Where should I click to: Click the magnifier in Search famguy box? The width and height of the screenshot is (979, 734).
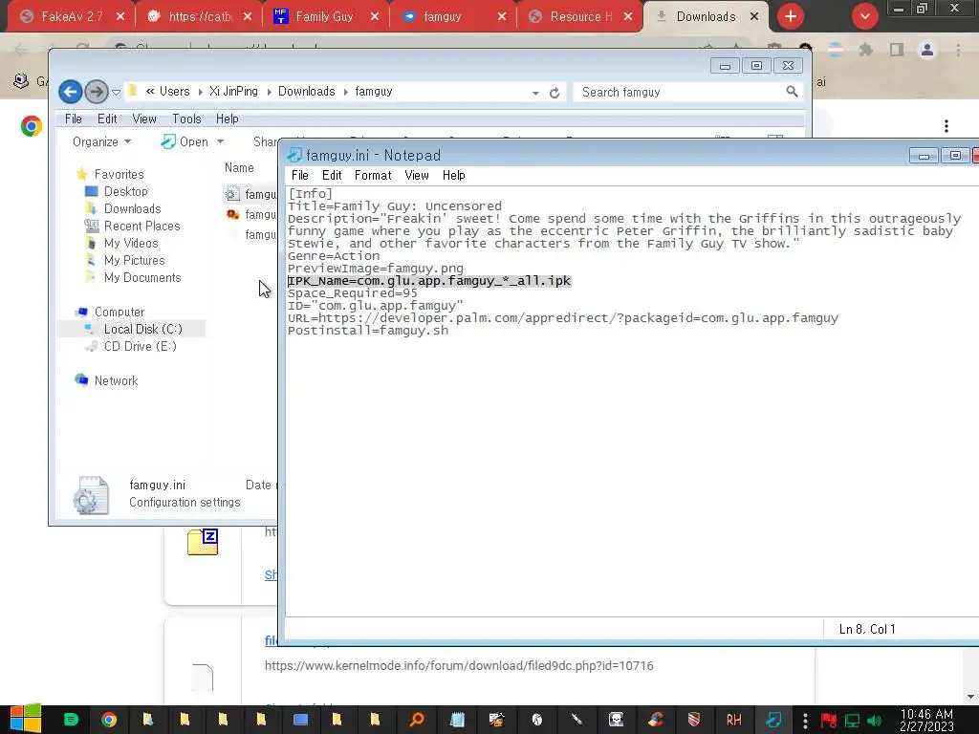pyautogui.click(x=792, y=92)
